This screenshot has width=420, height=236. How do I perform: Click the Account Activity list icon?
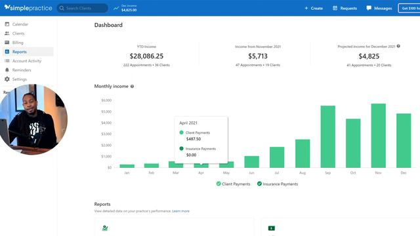tap(7, 61)
